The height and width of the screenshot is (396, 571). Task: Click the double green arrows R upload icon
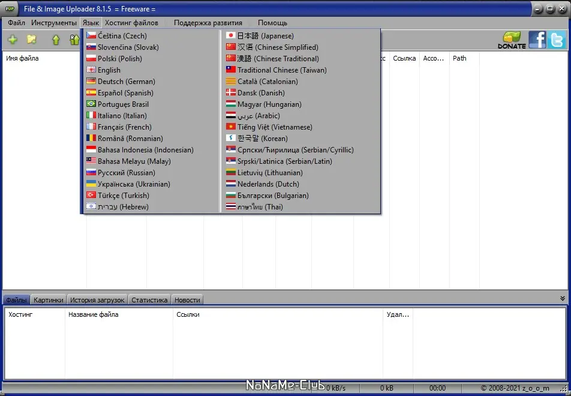(74, 40)
